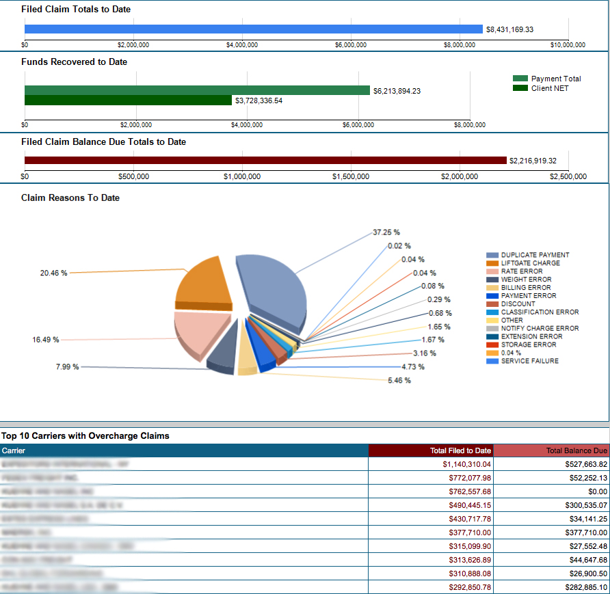Click the $8,431,169.33 filed claims bar
The image size is (610, 594).
253,29
